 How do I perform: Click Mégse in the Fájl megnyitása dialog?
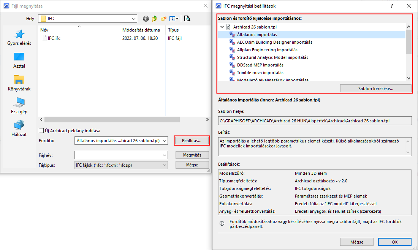tap(192, 165)
